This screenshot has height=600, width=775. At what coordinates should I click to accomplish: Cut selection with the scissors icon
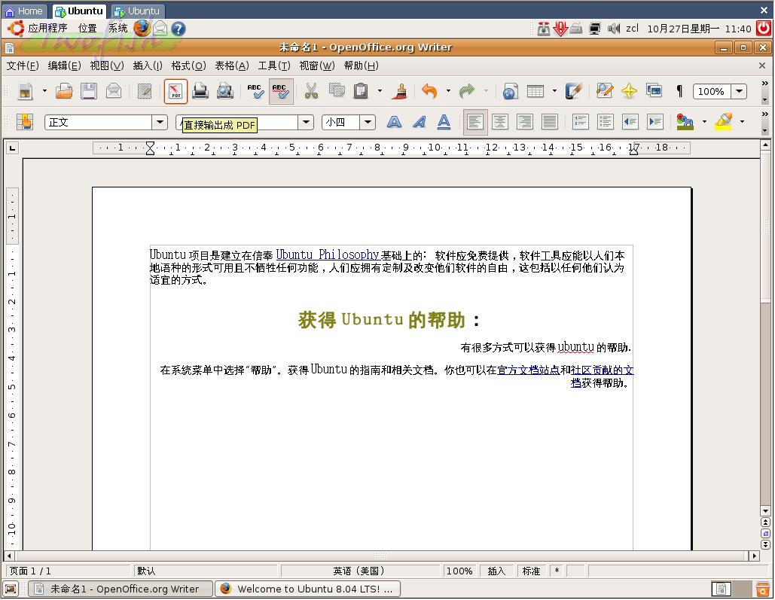pyautogui.click(x=311, y=91)
